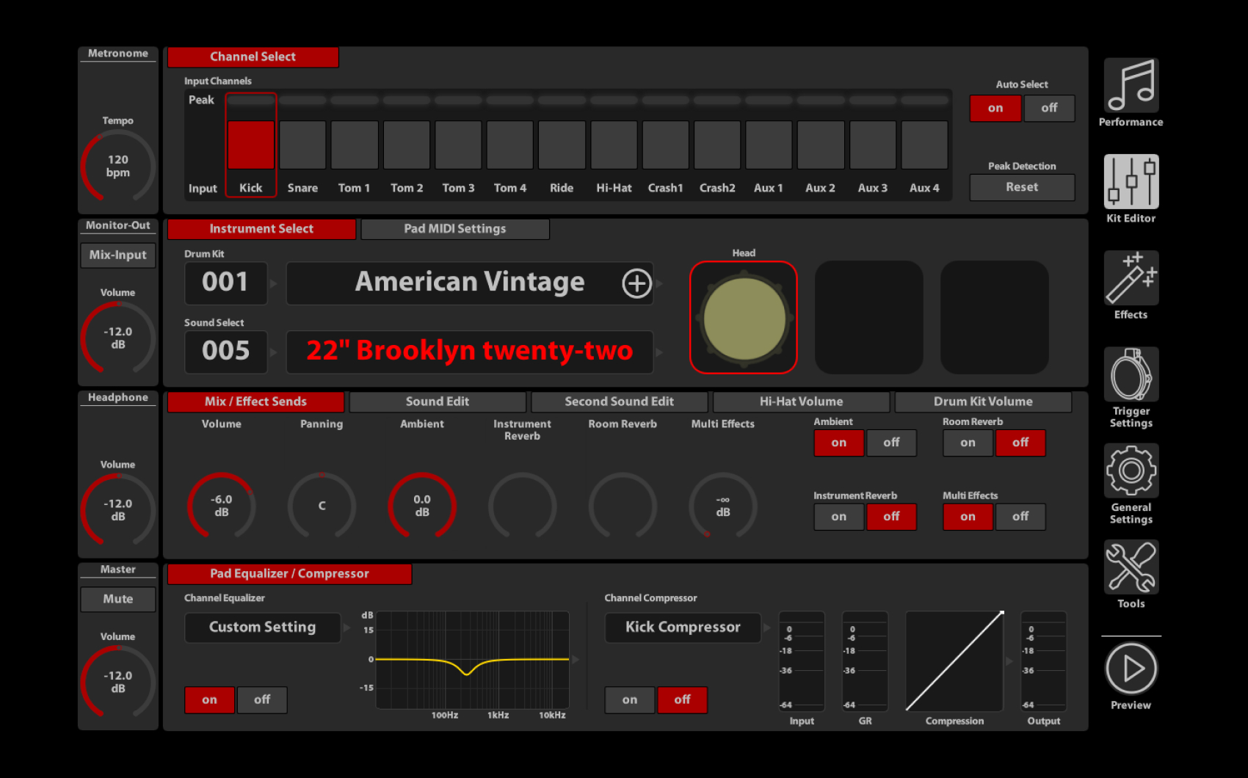This screenshot has width=1248, height=778.
Task: Expand the Custom Setting equalizer preset
Action: tap(349, 628)
